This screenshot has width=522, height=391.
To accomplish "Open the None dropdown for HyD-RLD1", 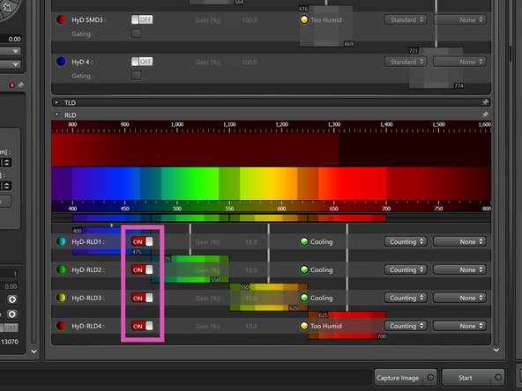I will (459, 241).
